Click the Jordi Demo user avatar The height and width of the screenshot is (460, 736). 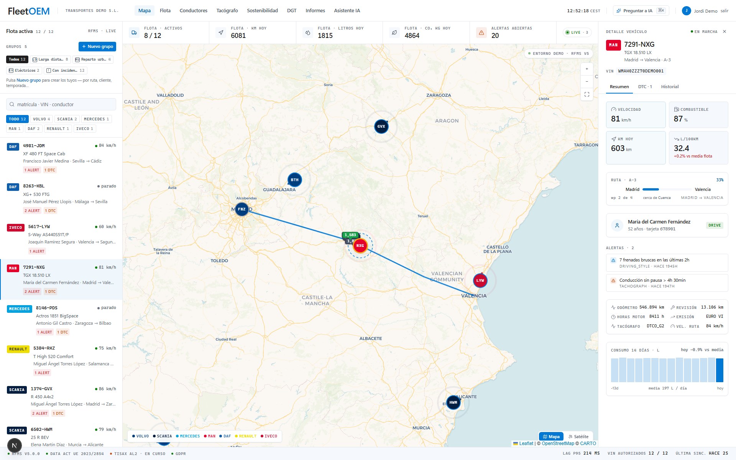pos(686,11)
